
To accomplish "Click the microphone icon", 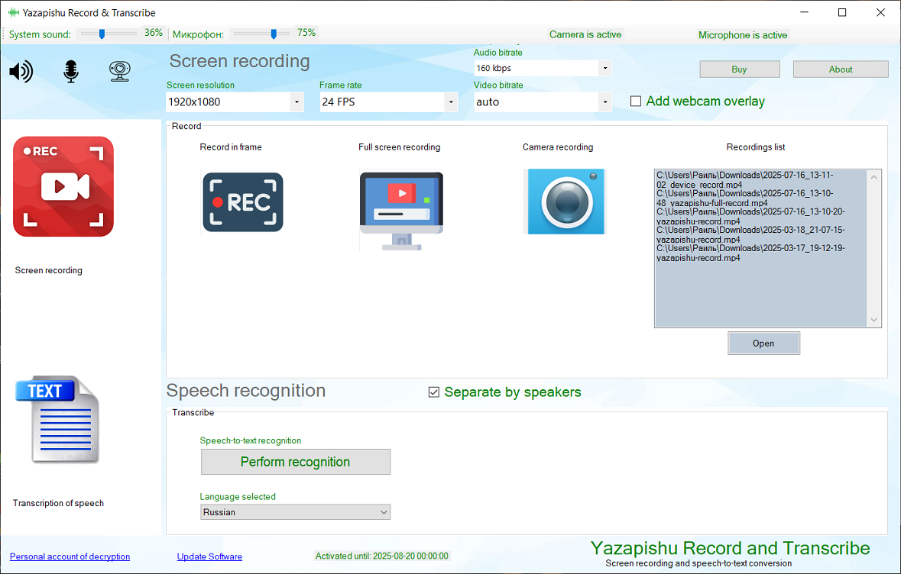I will 70,72.
